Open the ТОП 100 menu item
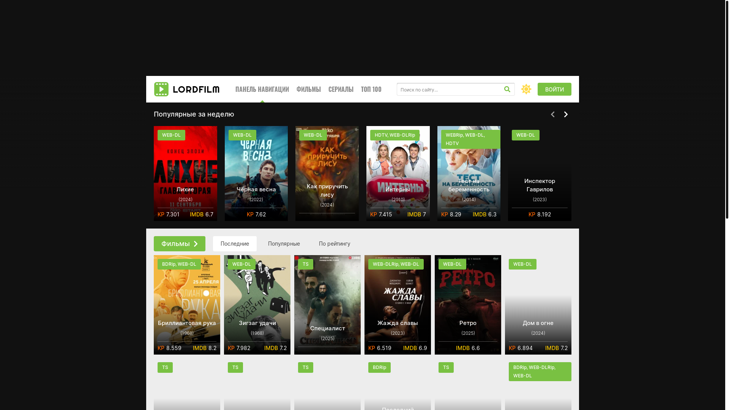 371,89
